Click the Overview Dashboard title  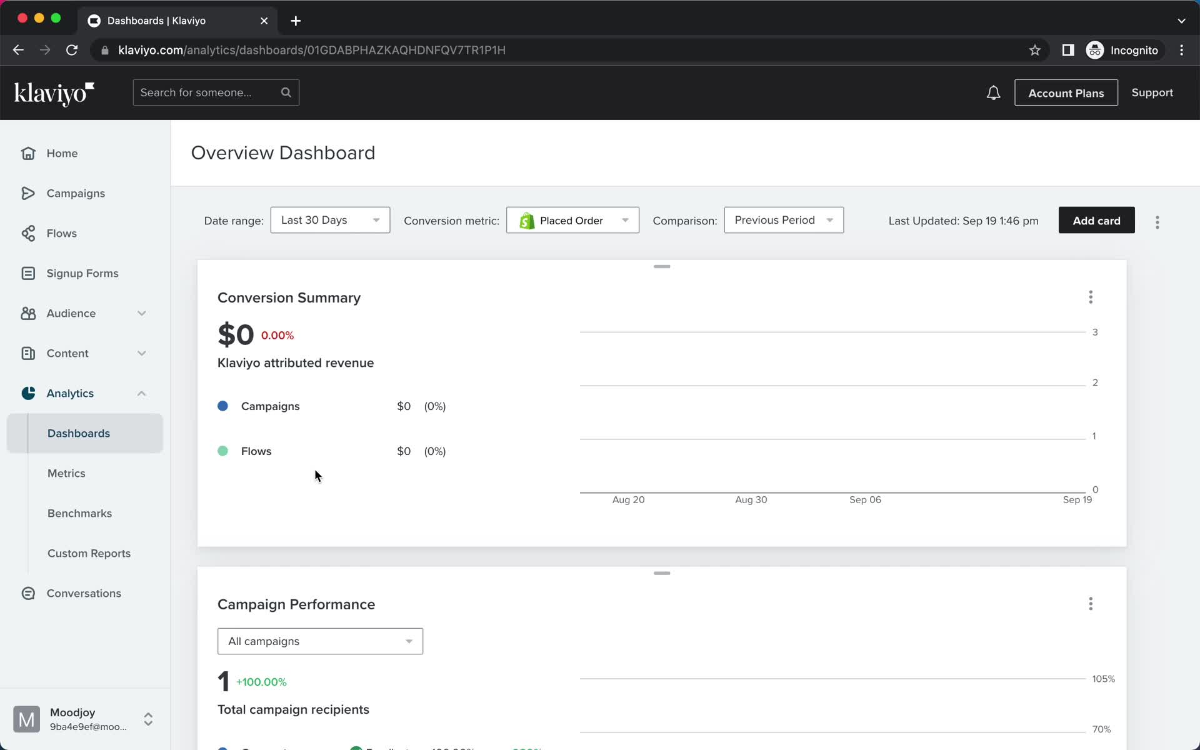(282, 153)
